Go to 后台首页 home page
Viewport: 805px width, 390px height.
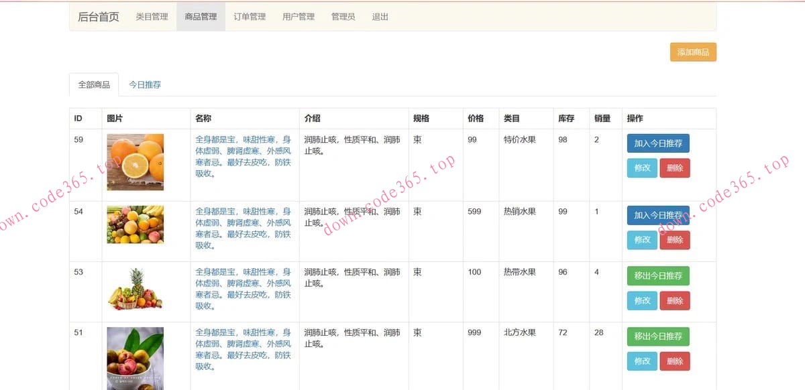point(98,17)
